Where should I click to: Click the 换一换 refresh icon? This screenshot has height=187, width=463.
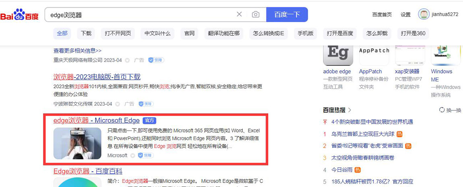point(442,110)
